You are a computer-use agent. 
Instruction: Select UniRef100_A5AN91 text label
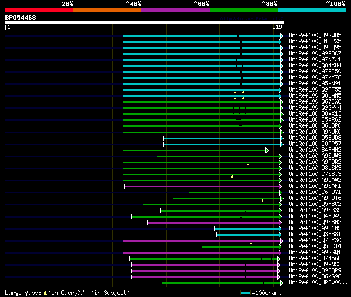315,84
